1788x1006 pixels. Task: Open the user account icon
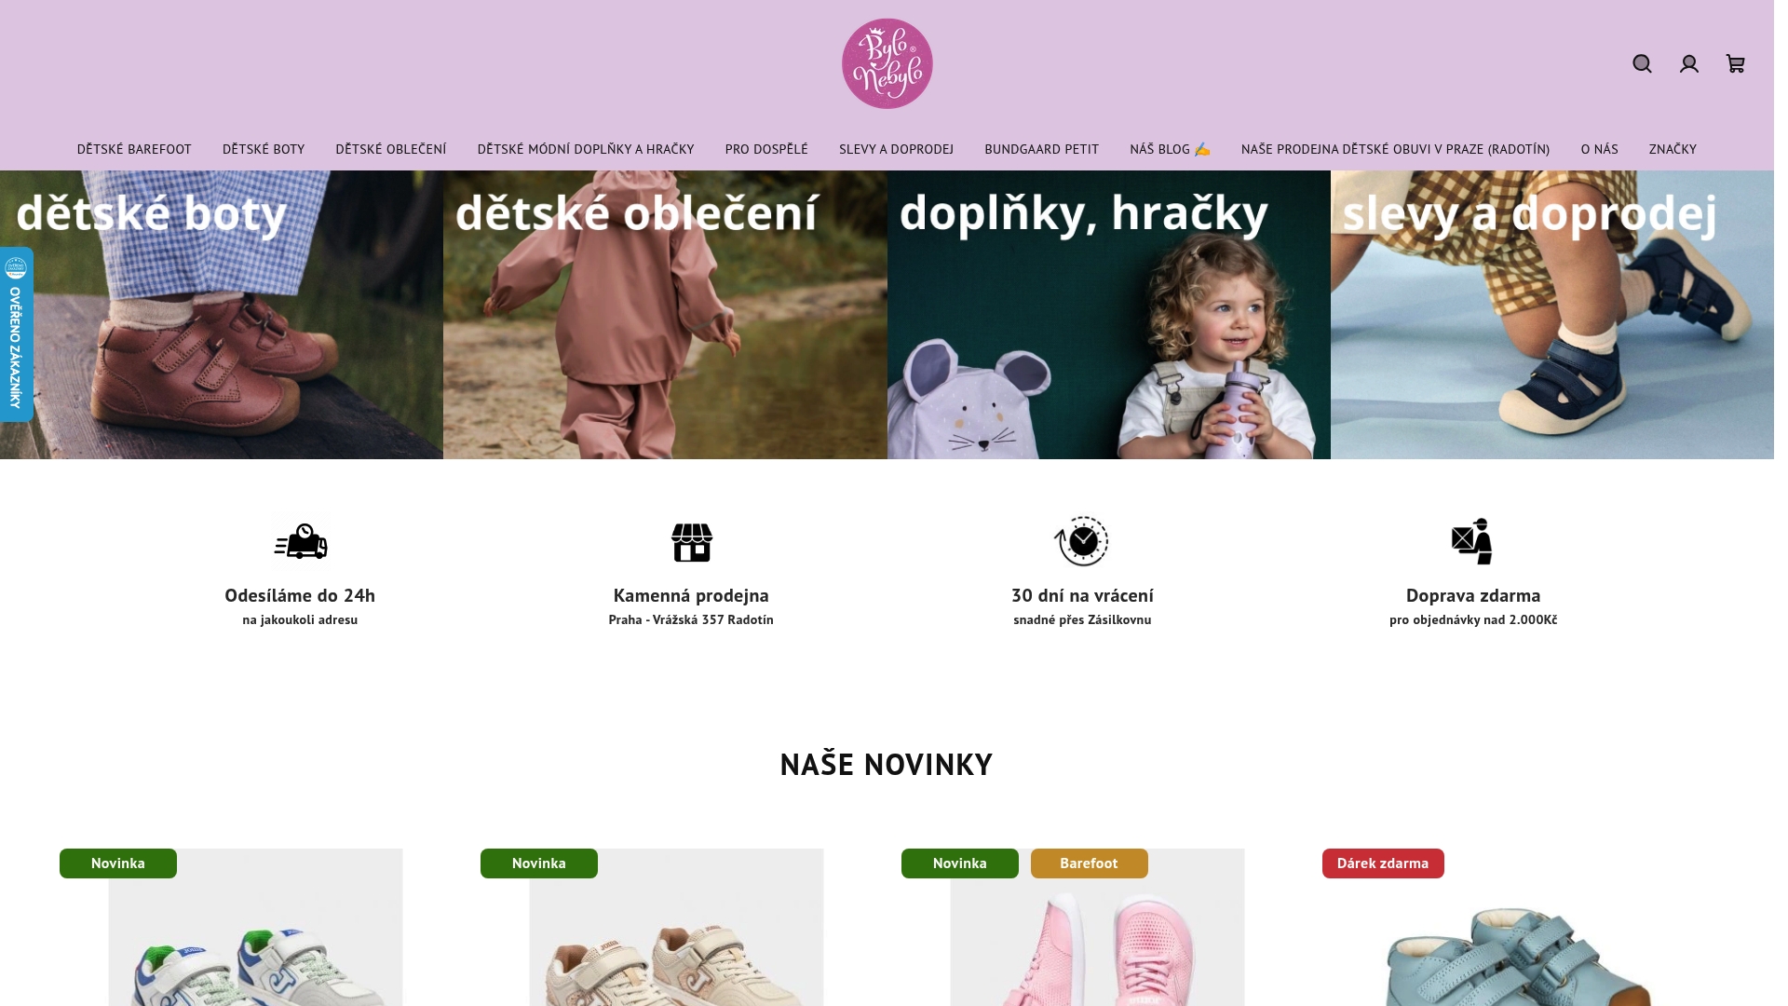1688,63
